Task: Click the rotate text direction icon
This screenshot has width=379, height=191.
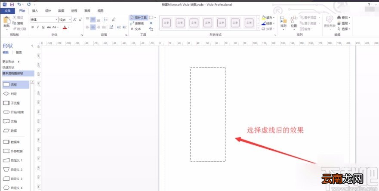Action: [x=114, y=19]
